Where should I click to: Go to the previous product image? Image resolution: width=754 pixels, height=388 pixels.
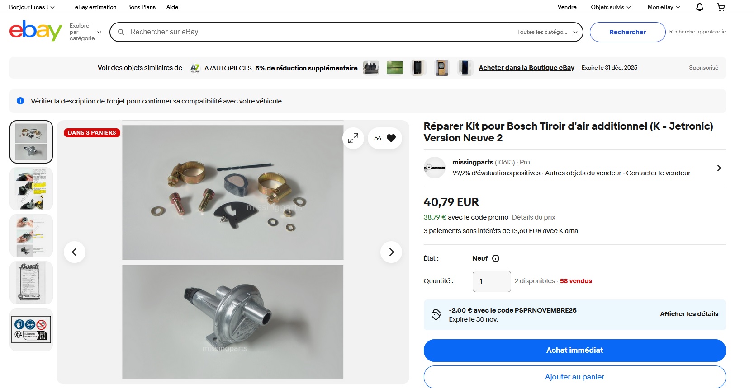[x=75, y=252]
